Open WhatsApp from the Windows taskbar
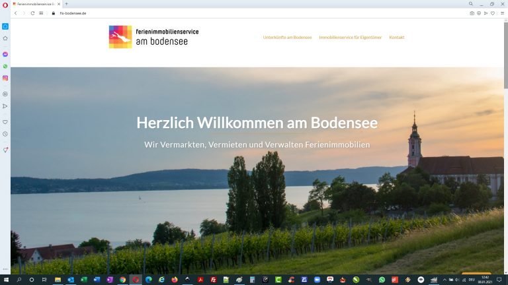 point(382,280)
